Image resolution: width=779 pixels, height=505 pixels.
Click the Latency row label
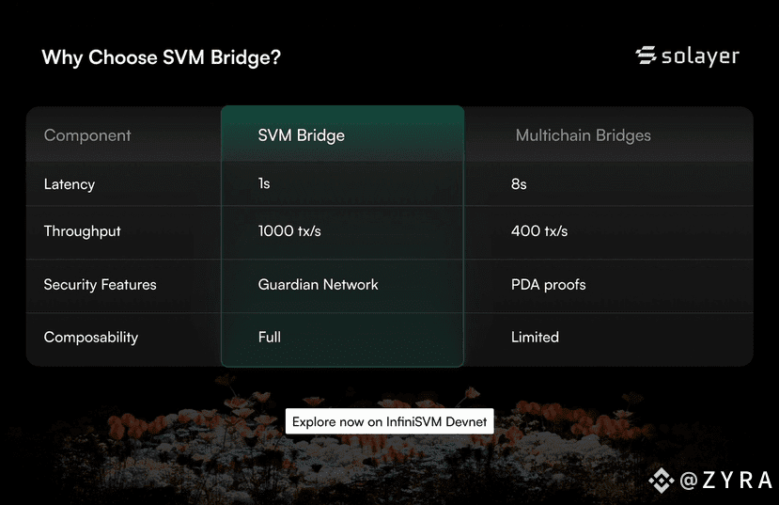coord(69,184)
